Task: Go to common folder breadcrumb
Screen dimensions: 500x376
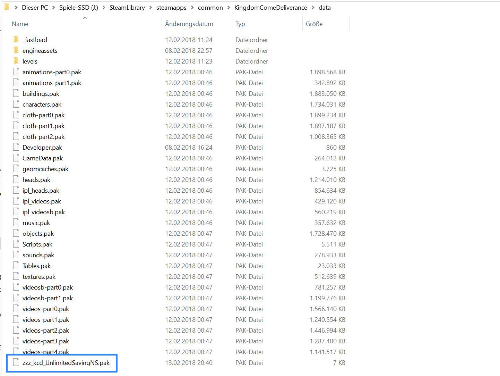Action: [x=210, y=8]
